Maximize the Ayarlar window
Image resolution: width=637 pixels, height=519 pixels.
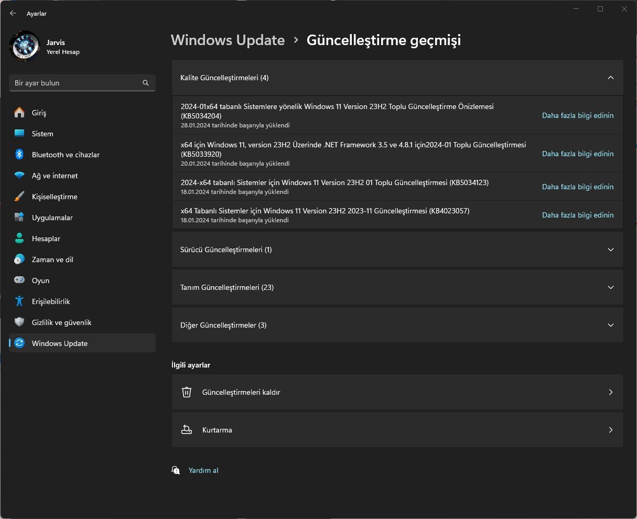click(x=600, y=9)
